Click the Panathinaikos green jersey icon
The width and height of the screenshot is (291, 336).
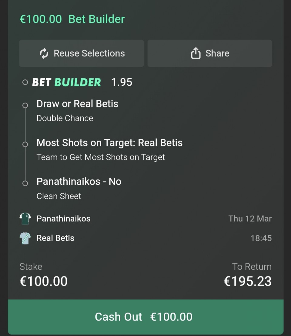pos(25,219)
